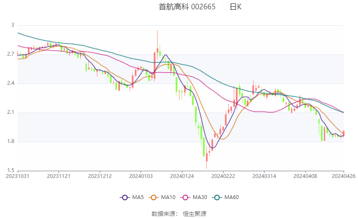Click the y-axis value 2.4

[x=11, y=83]
